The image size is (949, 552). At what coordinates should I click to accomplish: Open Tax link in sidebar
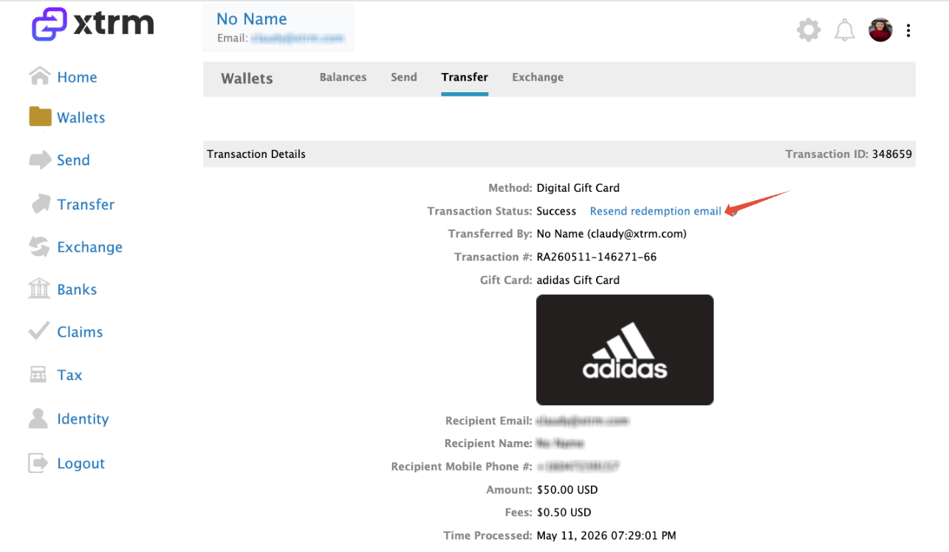69,375
